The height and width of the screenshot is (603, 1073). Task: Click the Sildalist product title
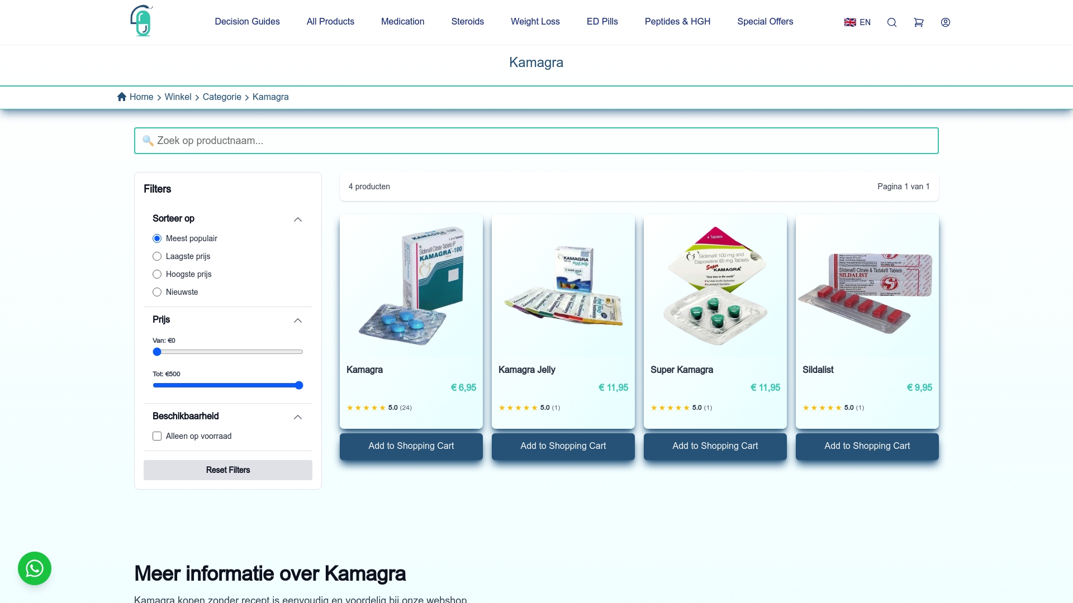click(818, 370)
